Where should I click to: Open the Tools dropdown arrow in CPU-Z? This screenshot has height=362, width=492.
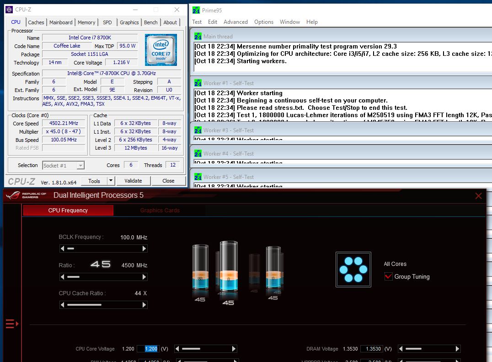[x=111, y=181]
